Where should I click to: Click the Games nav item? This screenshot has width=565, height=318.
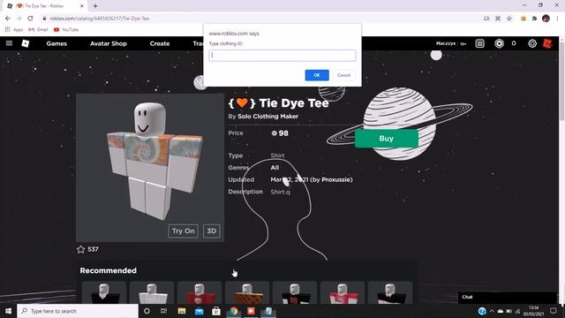coord(56,43)
